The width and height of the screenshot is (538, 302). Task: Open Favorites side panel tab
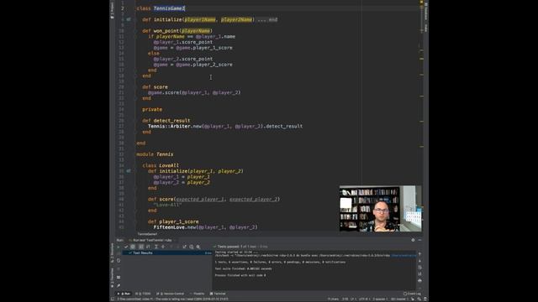[112, 277]
